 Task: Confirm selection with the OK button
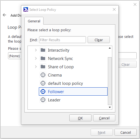pos(80,118)
